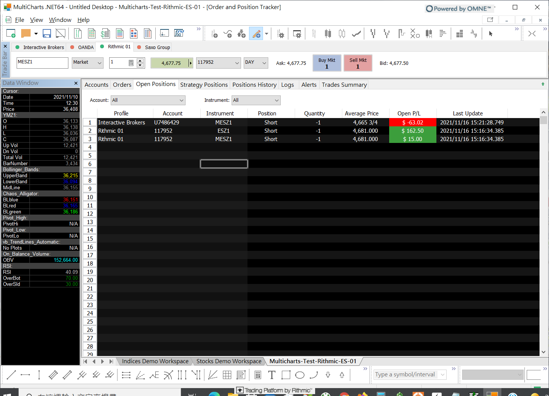Switch to the Orders tab
549x396 pixels.
pyautogui.click(x=122, y=85)
